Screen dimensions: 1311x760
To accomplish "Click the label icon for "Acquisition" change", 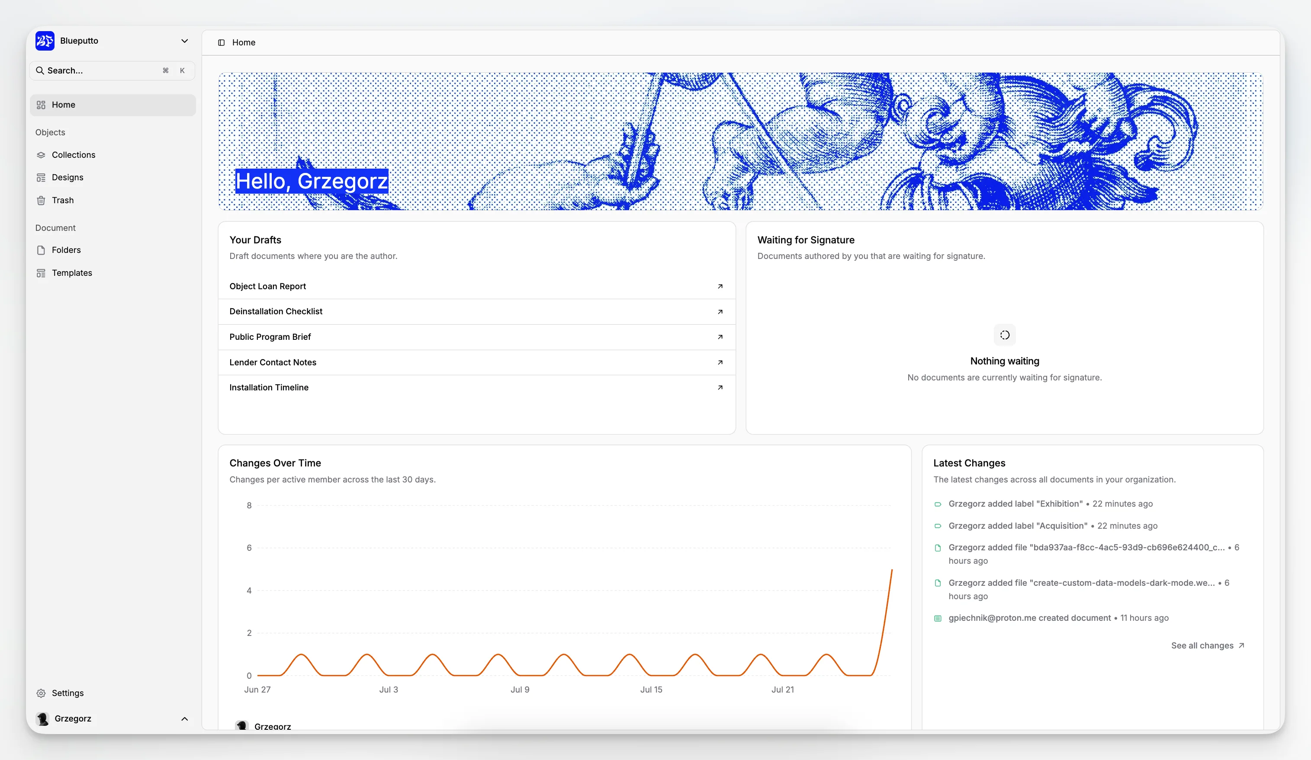I will pyautogui.click(x=938, y=526).
